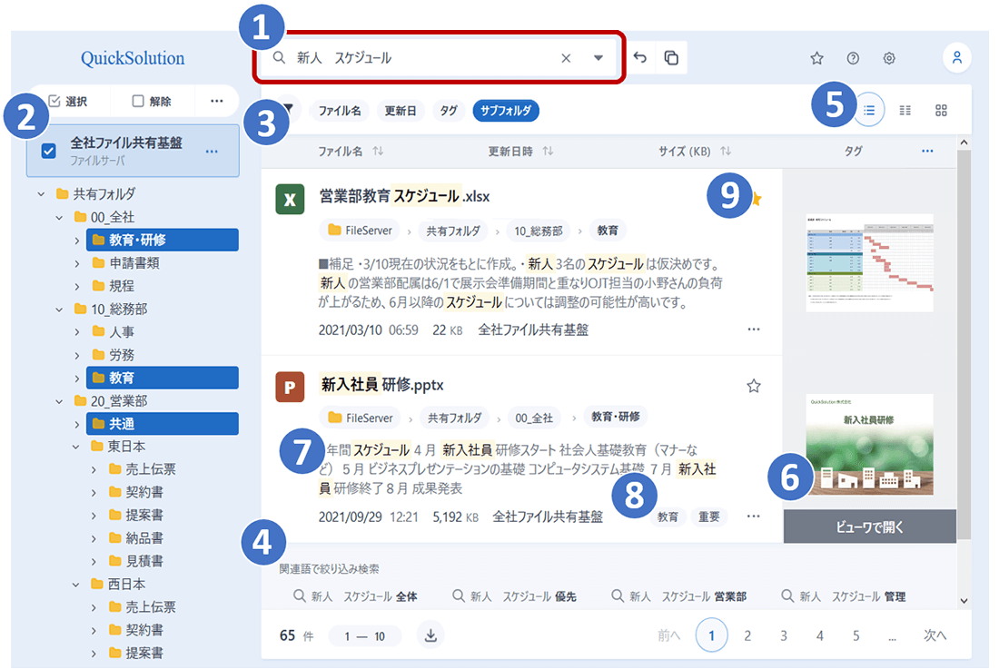
Task: Open the help question mark icon
Action: 853,59
